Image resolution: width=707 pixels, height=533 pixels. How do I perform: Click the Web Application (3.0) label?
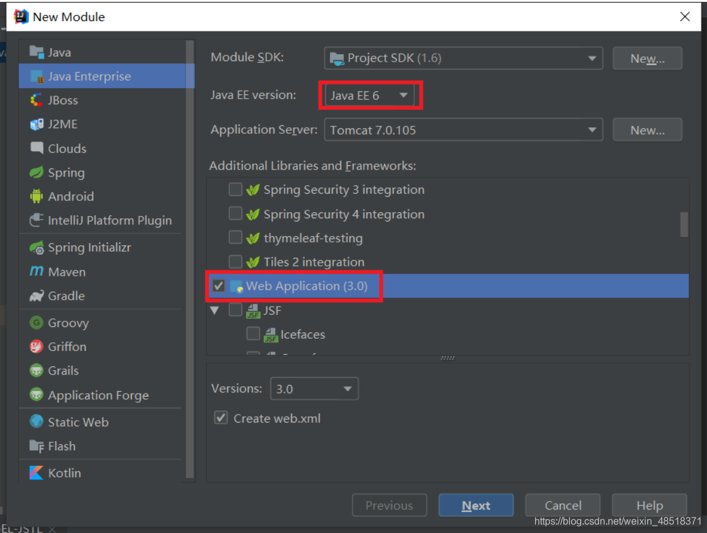(x=306, y=286)
